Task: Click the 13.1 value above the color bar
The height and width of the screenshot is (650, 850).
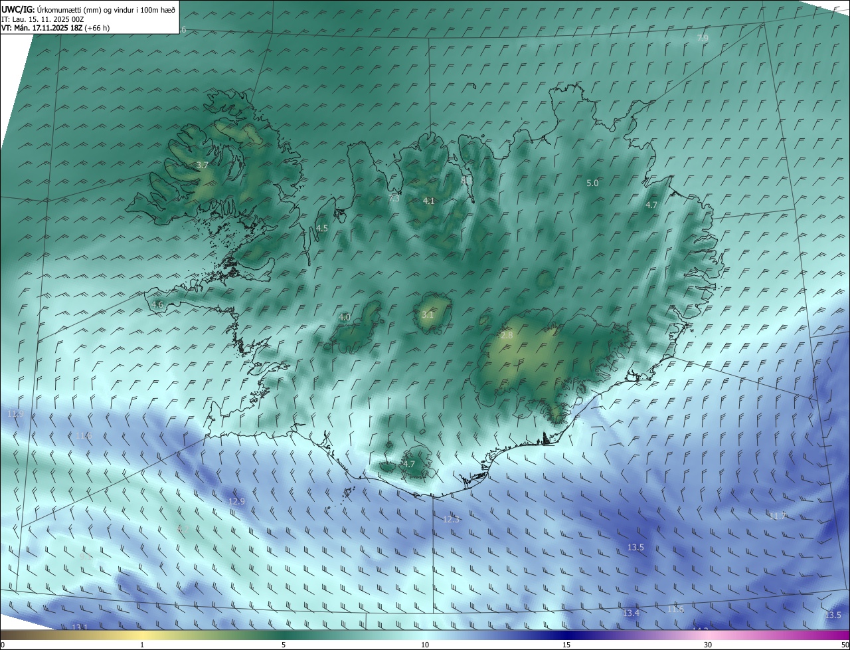Action: point(80,627)
